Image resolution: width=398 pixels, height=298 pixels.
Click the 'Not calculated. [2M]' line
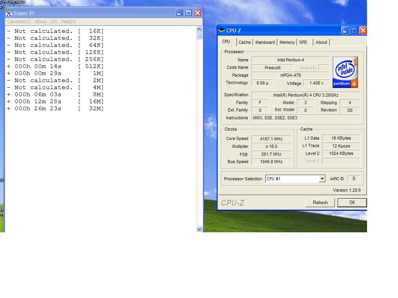pos(55,80)
